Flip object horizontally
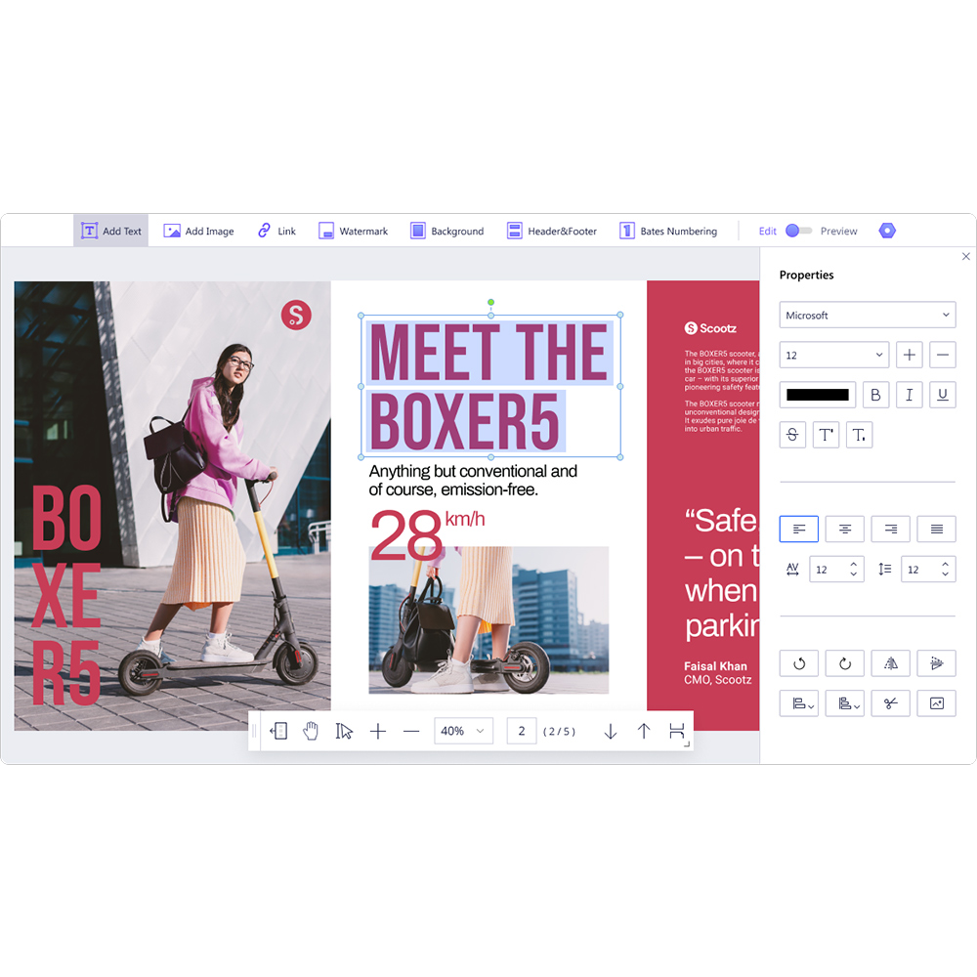This screenshot has height=977, width=977. 890,663
